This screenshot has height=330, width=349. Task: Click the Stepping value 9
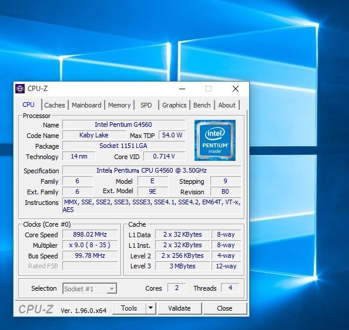pyautogui.click(x=226, y=181)
